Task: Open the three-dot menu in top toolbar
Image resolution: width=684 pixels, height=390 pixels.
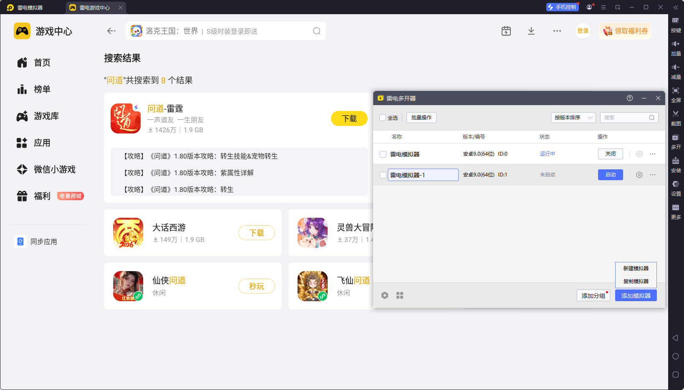Action: 557,31
